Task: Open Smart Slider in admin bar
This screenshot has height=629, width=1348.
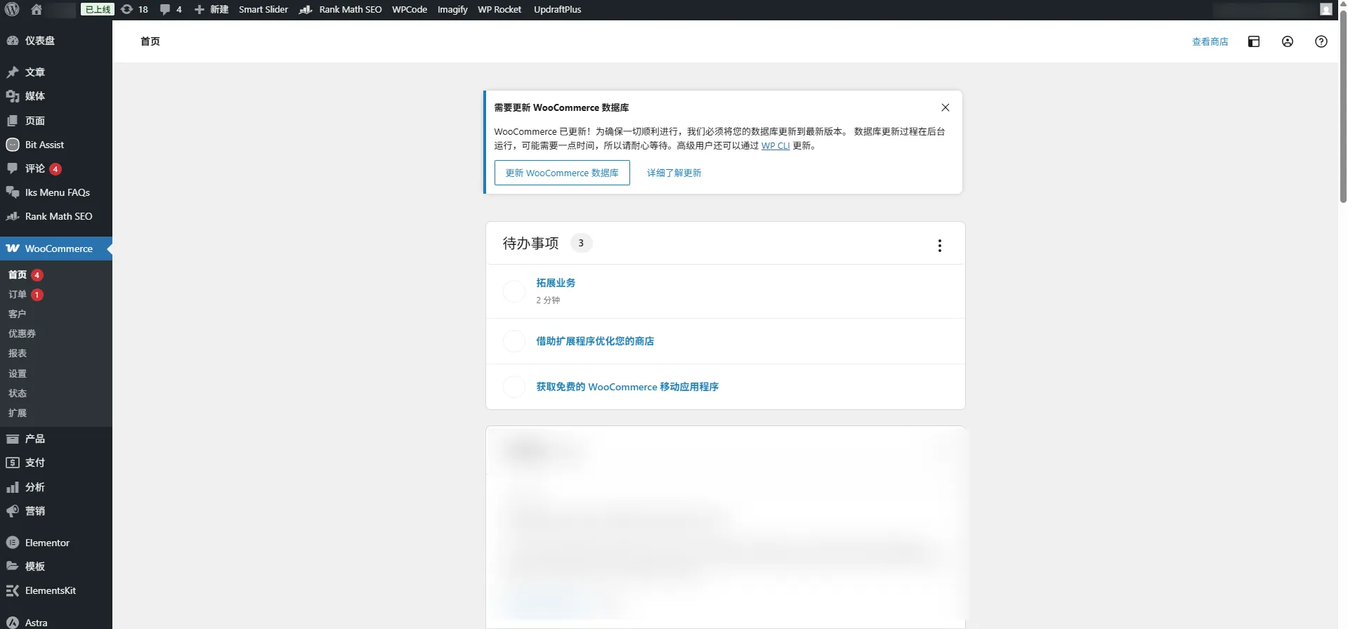Action: [263, 10]
